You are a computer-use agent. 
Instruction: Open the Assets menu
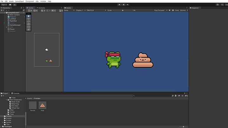coord(11,1)
